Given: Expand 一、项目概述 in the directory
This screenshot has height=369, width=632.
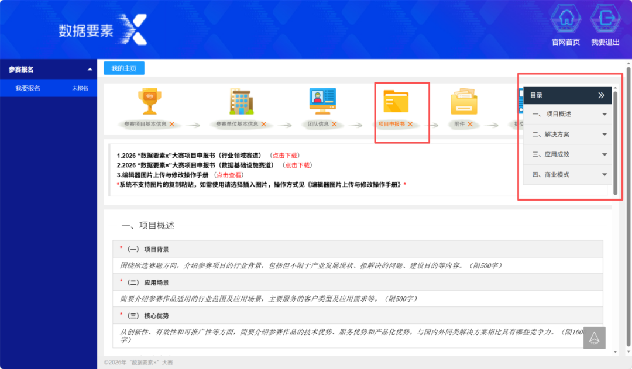Looking at the screenshot, I should click(568, 114).
